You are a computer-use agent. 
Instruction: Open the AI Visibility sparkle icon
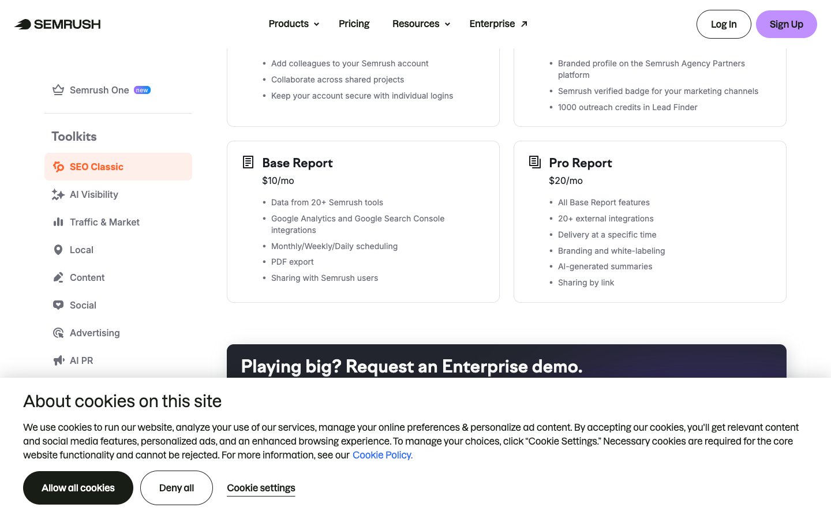tap(58, 195)
